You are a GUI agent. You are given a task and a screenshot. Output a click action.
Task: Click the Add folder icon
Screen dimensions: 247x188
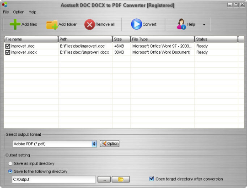[x=52, y=25]
